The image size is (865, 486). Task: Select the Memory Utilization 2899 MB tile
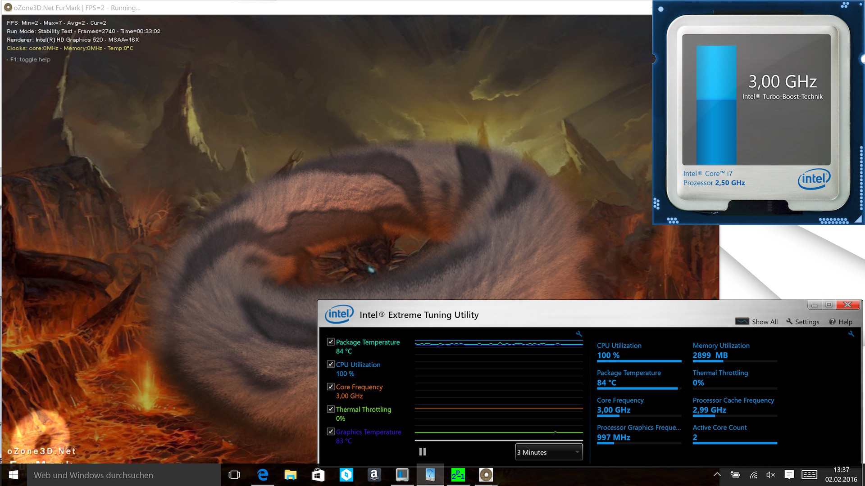[735, 351]
